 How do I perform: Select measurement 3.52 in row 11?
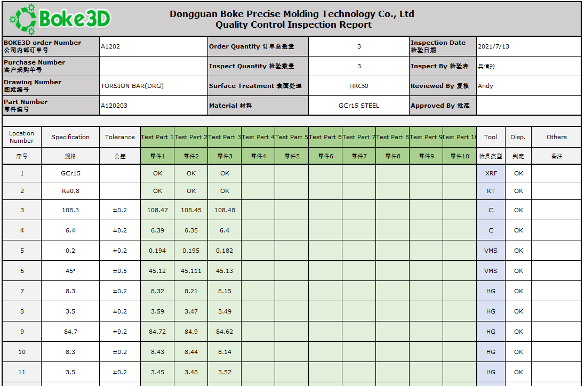(x=225, y=372)
